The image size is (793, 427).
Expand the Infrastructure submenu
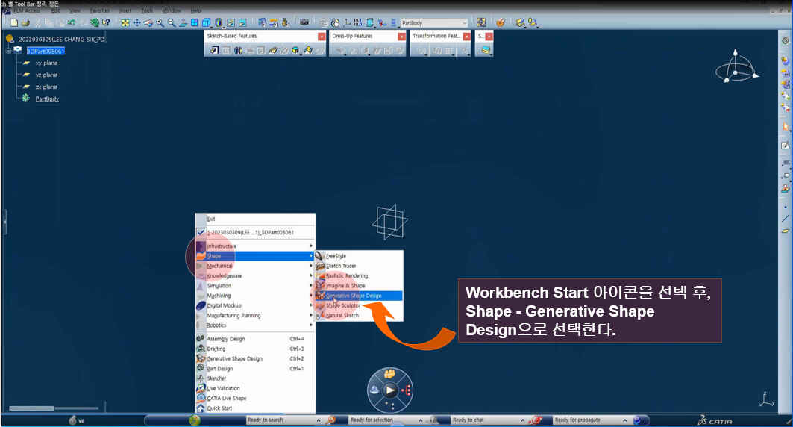tap(255, 246)
